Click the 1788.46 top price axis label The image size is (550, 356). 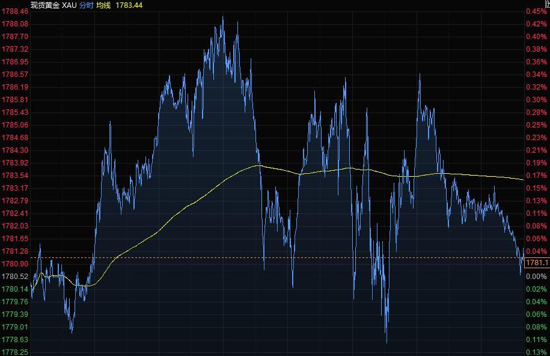(15, 11)
